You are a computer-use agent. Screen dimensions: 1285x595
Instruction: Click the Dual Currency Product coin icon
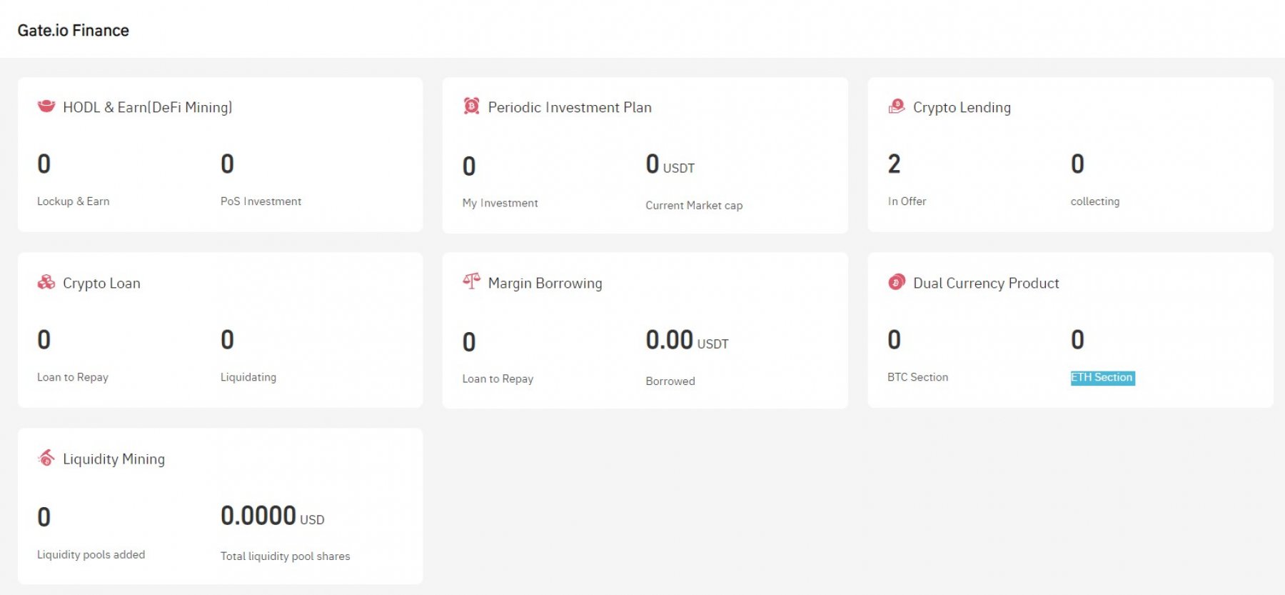(896, 282)
